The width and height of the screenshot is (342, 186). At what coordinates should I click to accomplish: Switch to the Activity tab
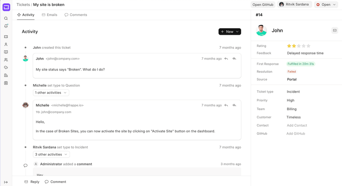click(26, 15)
